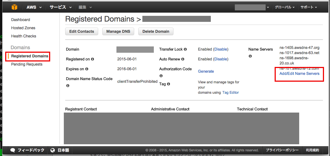Disable Auto Renew via its link
The height and width of the screenshot is (156, 330).
pyautogui.click(x=221, y=59)
